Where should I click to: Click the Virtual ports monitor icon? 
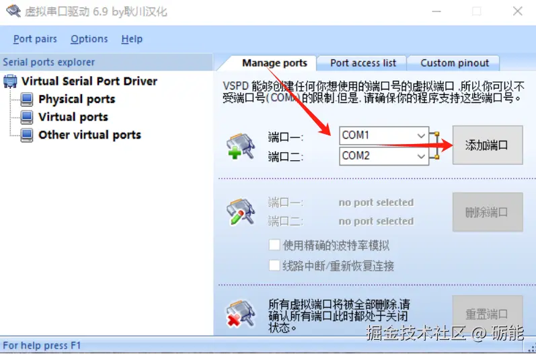pyautogui.click(x=27, y=117)
